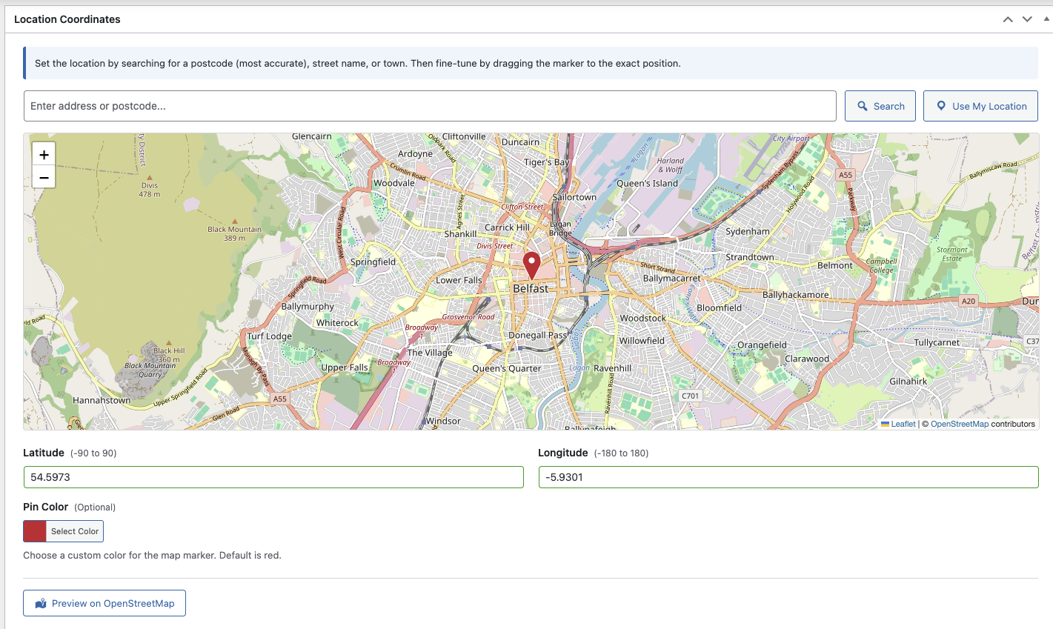Click the map icon inside Preview on OpenStreetMap

(42, 603)
